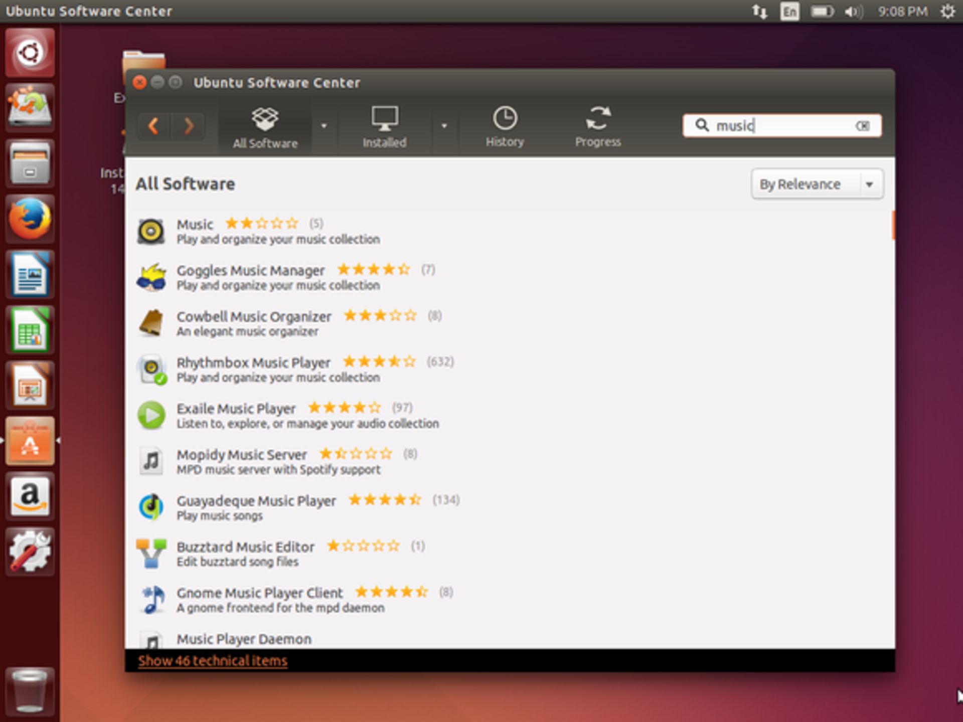Open the battery indicator menu
Image resolution: width=963 pixels, height=722 pixels.
pyautogui.click(x=822, y=11)
